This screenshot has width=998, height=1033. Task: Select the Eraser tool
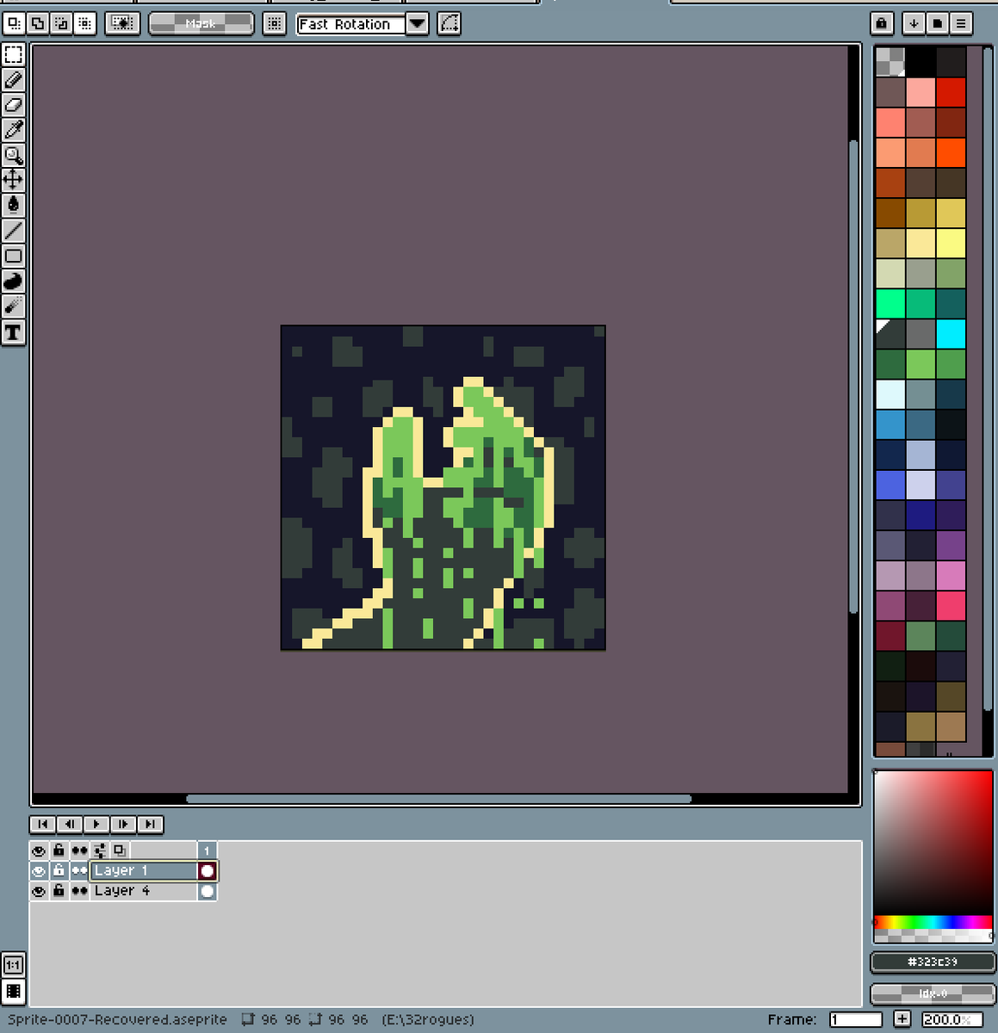point(13,105)
